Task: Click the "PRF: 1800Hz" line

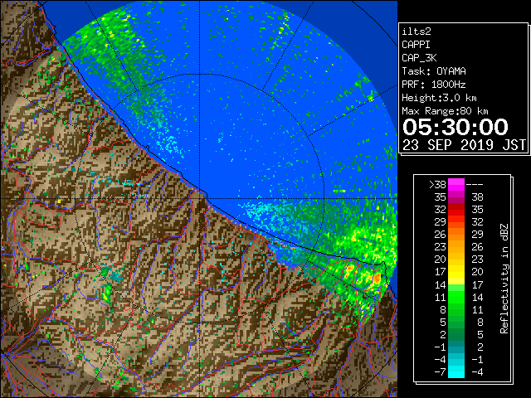Action: (434, 85)
